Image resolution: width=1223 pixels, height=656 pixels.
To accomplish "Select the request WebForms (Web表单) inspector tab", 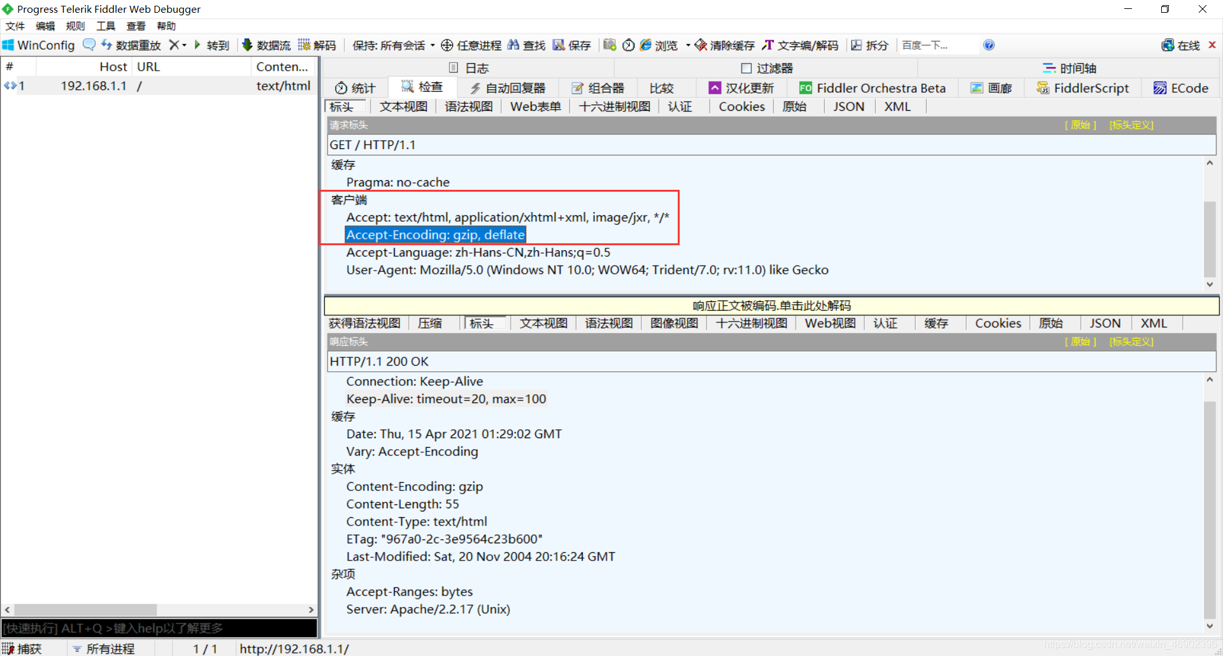I will [x=535, y=107].
